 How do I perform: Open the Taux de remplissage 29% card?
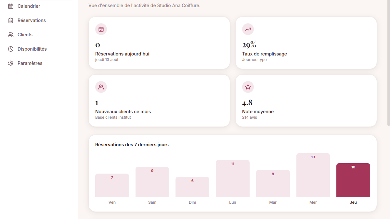(306, 43)
